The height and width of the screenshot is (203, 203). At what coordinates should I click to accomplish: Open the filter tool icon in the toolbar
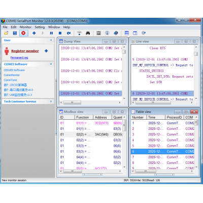tap(79, 33)
